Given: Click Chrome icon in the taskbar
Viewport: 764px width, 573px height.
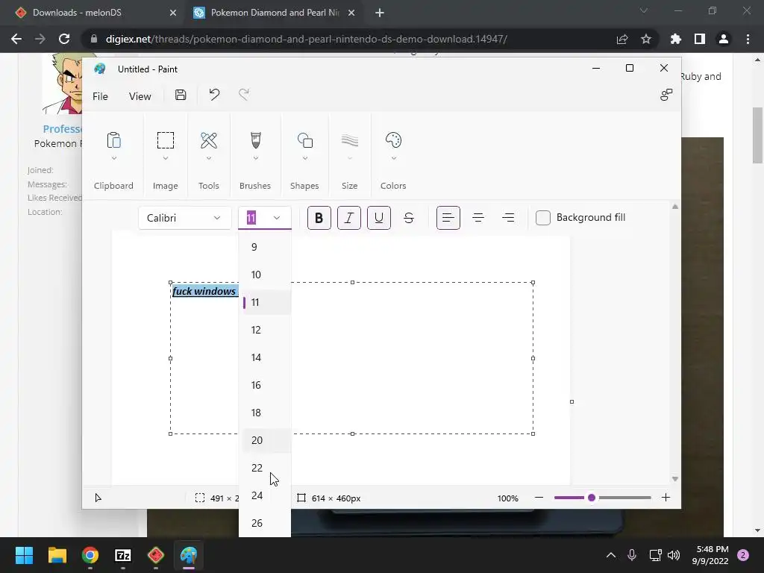Looking at the screenshot, I should (90, 555).
